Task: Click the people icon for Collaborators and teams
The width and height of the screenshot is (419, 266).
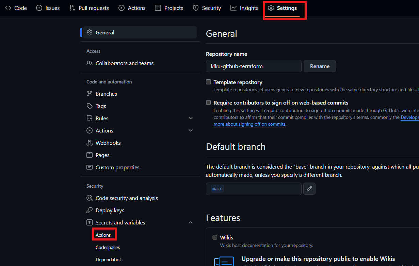Action: pyautogui.click(x=90, y=63)
